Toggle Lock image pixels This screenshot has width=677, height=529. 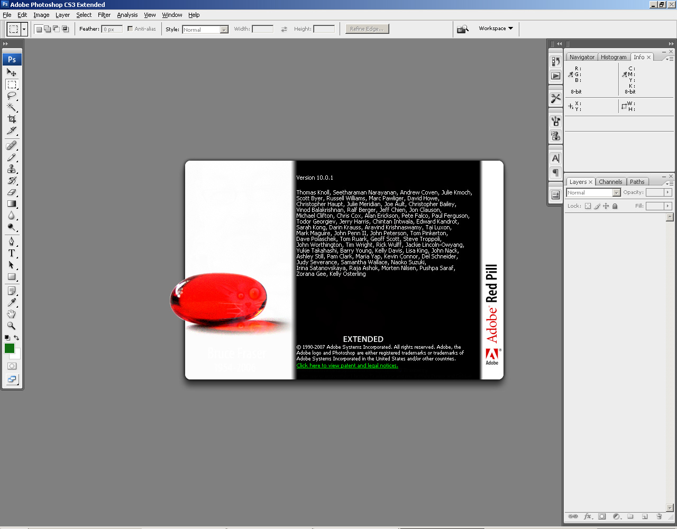click(597, 206)
